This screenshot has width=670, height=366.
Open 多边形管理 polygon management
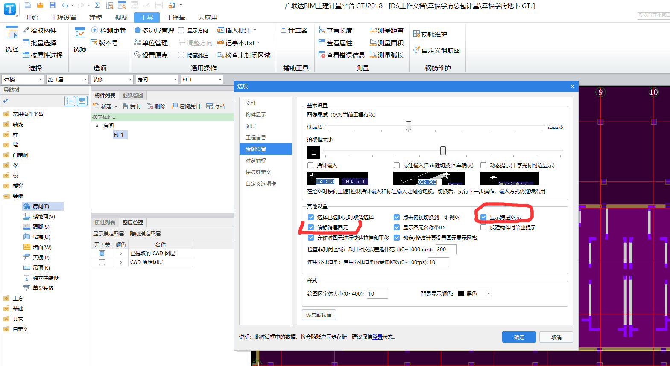click(154, 30)
